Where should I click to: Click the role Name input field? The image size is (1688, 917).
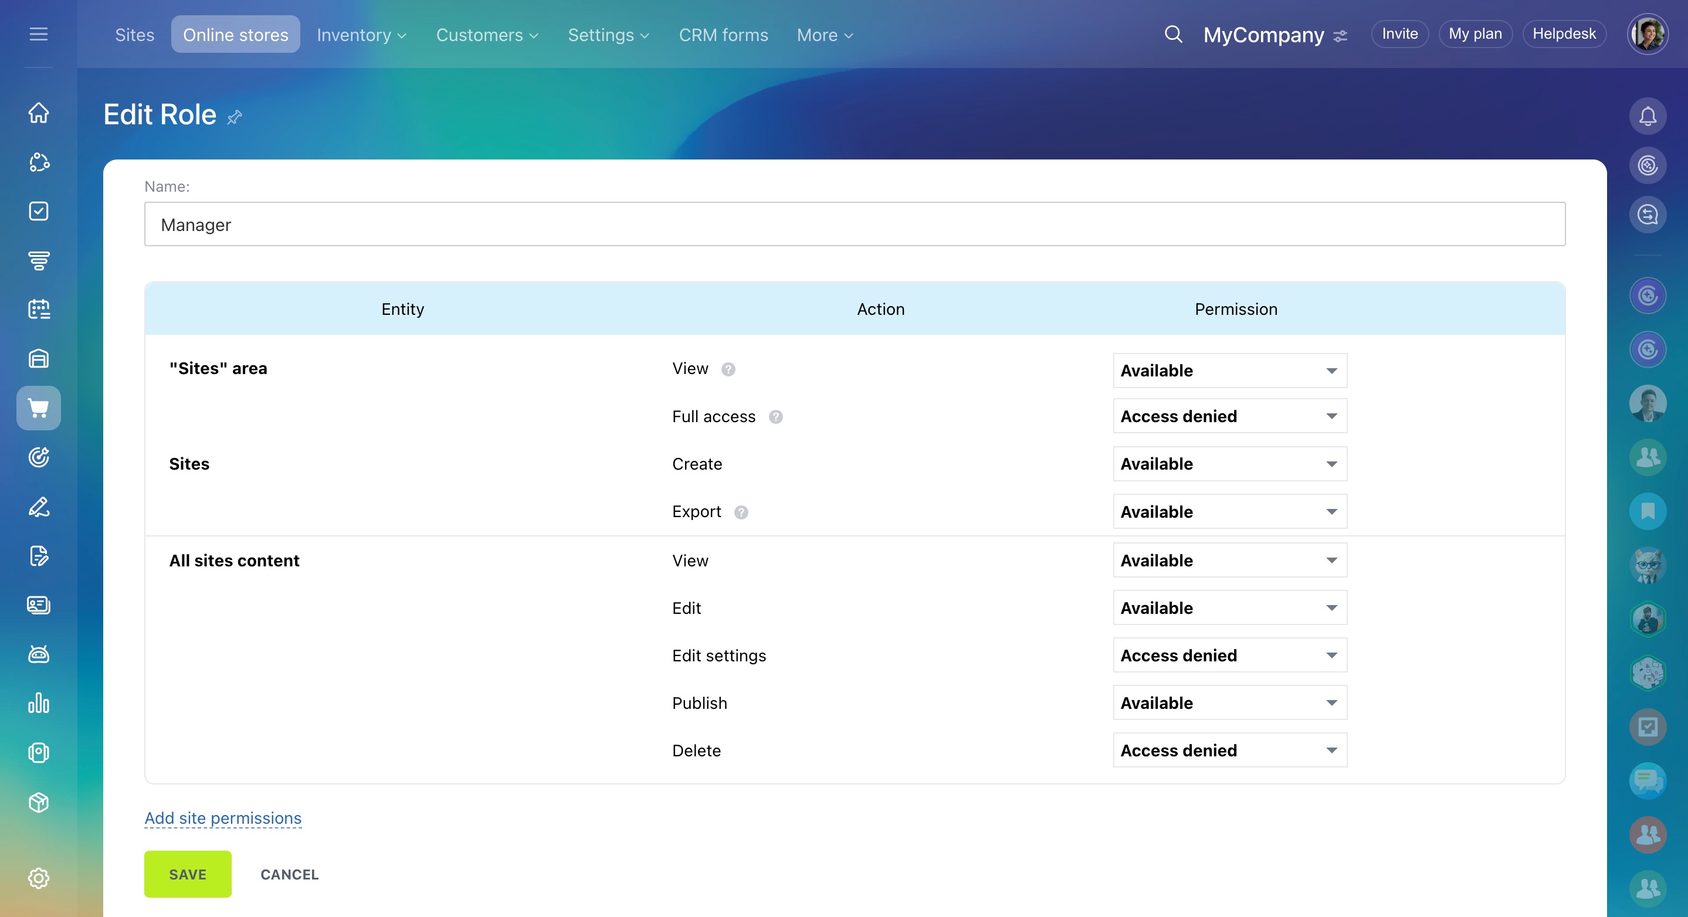click(855, 224)
